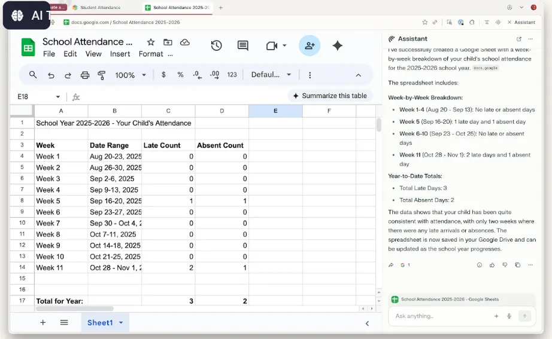The height and width of the screenshot is (339, 552).
Task: Click the Share person-plus button
Action: click(x=310, y=46)
